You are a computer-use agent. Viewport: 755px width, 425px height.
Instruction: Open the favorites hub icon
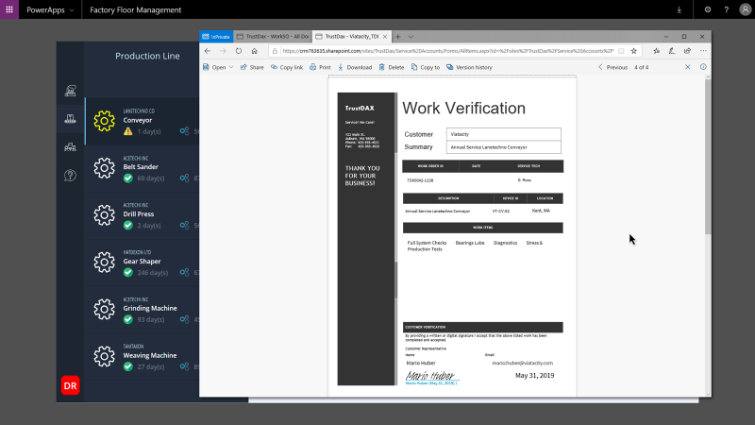(656, 51)
